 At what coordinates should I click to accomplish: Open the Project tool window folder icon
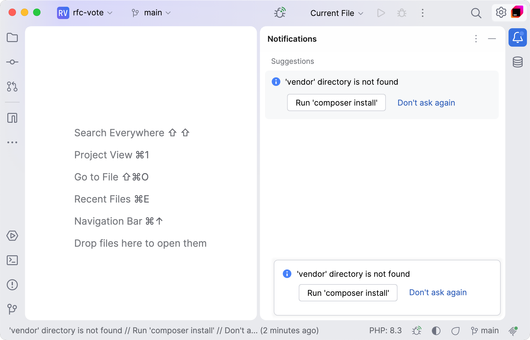tap(12, 37)
